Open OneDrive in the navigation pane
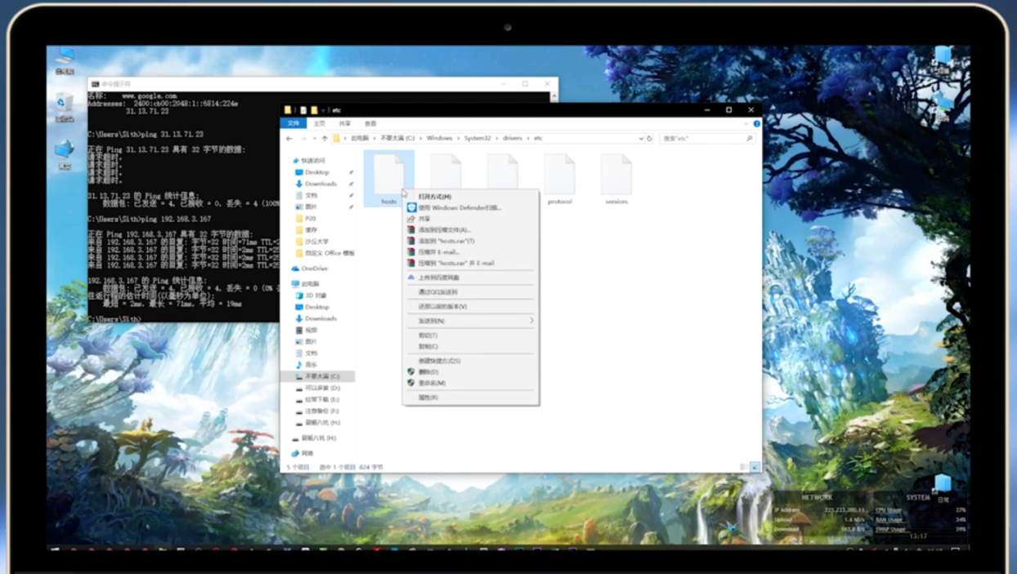 click(x=314, y=269)
